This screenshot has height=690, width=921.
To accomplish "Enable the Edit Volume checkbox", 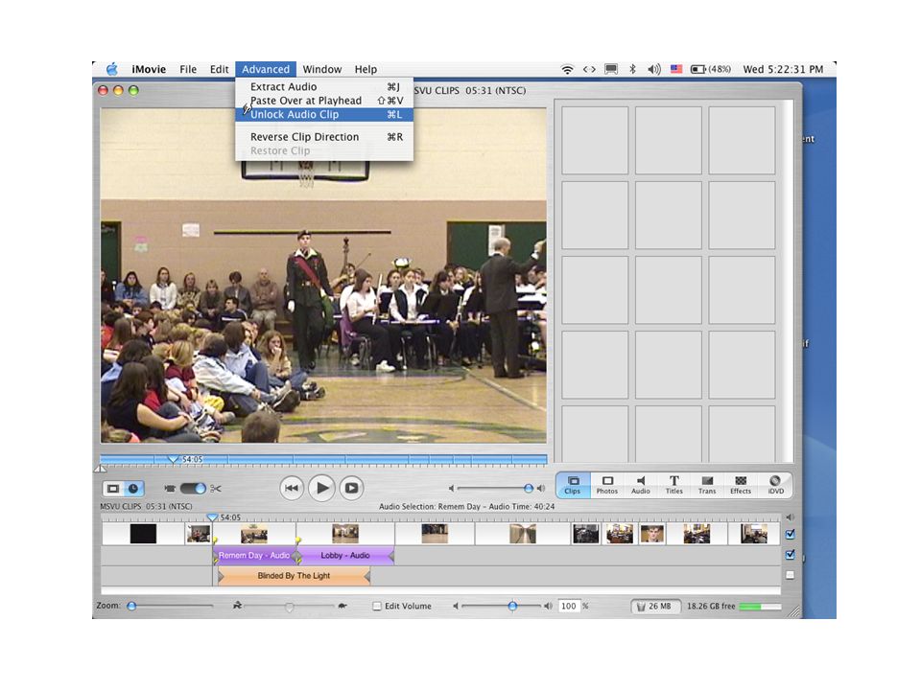I will click(377, 606).
